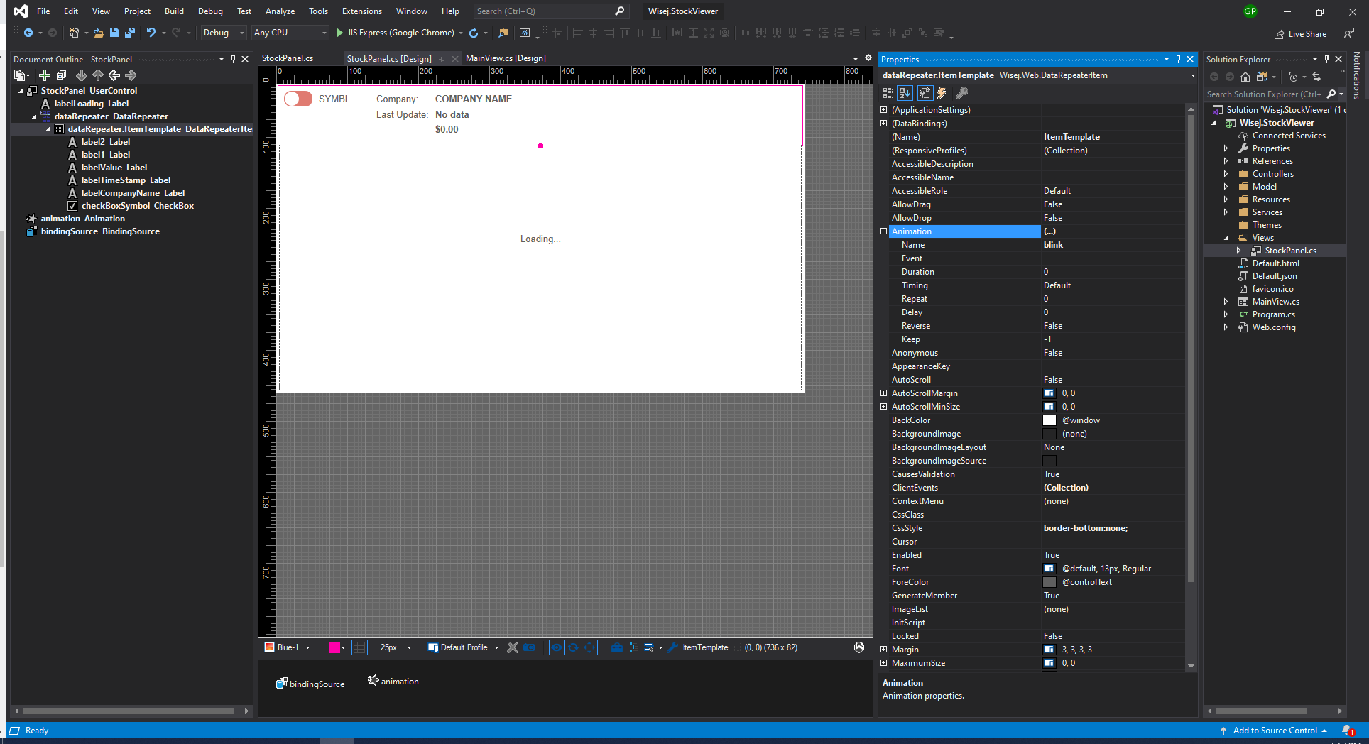
Task: Open the Any CPU platform dropdown
Action: pos(290,33)
